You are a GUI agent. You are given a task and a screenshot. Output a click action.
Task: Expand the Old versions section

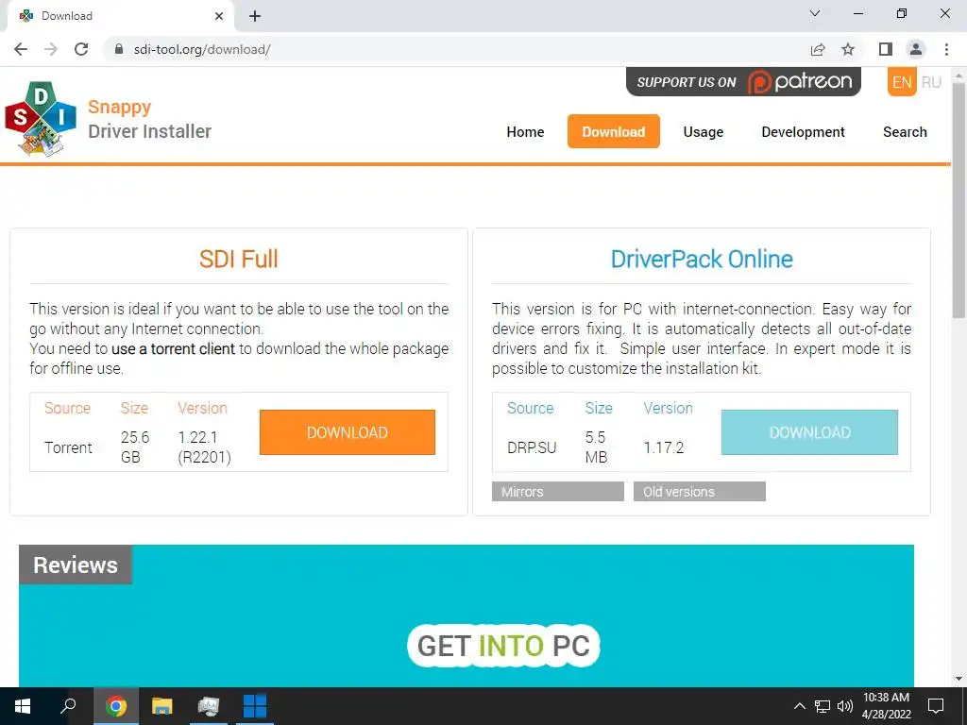700,491
